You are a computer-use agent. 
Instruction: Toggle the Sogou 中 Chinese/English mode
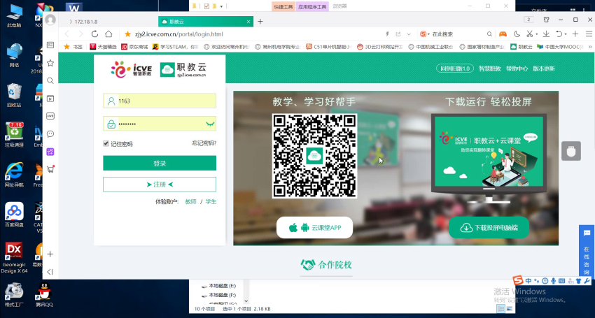tap(528, 280)
